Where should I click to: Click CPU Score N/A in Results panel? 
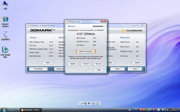point(137,56)
